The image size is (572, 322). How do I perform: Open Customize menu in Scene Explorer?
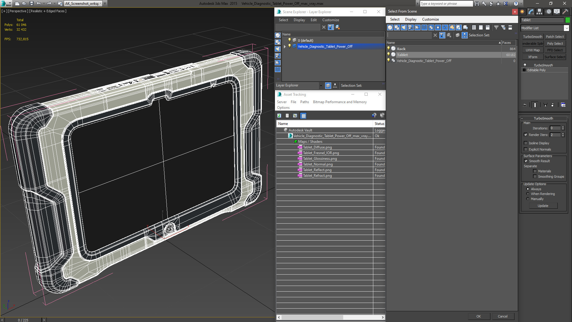330,20
